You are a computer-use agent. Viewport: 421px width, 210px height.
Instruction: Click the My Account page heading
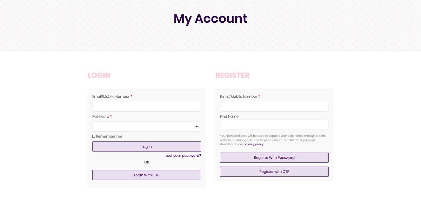pos(210,19)
